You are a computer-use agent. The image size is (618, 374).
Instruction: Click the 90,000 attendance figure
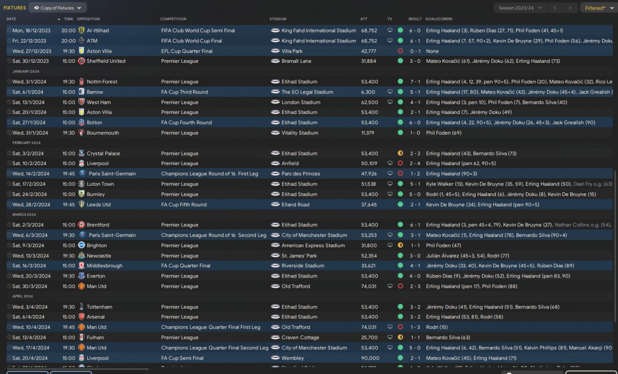(x=370, y=358)
